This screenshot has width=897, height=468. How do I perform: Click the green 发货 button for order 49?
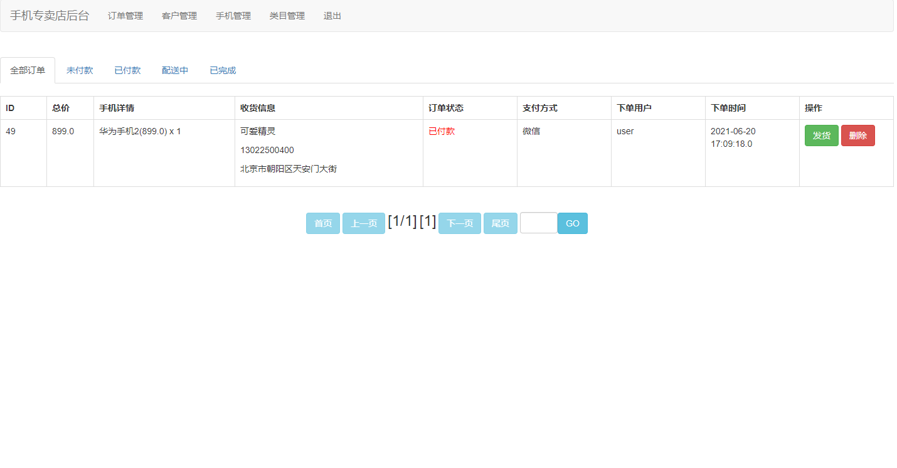821,135
